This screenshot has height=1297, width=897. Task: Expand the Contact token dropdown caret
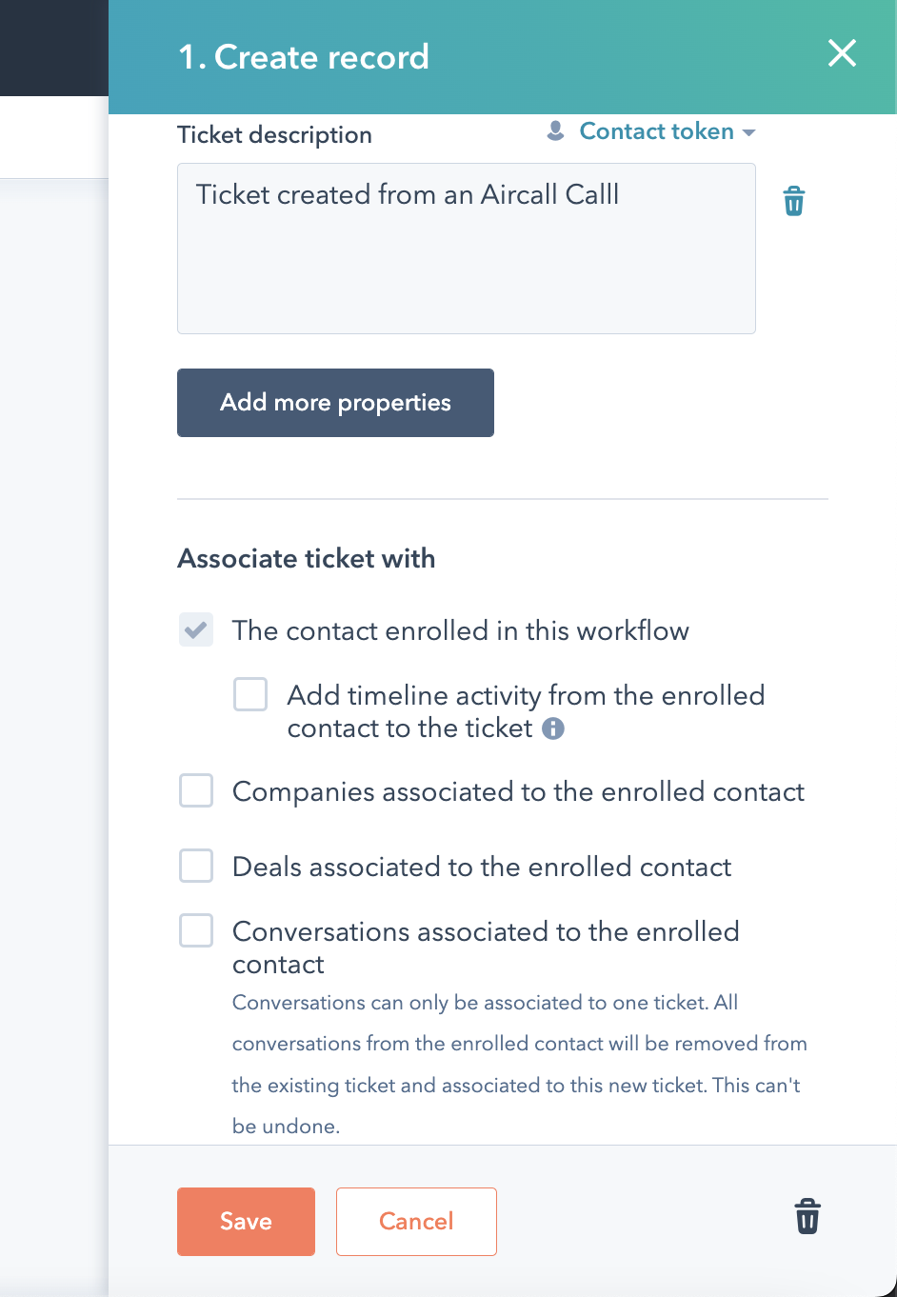748,132
